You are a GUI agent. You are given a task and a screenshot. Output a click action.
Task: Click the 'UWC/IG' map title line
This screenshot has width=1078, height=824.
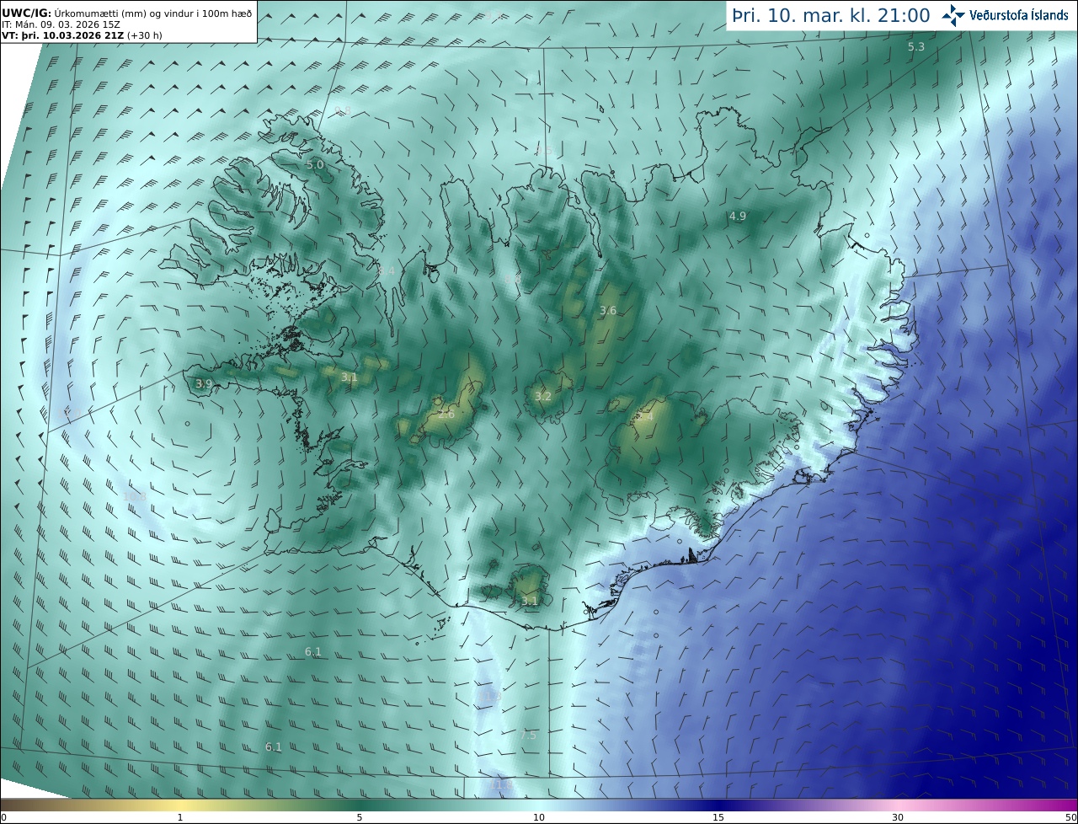click(x=128, y=13)
